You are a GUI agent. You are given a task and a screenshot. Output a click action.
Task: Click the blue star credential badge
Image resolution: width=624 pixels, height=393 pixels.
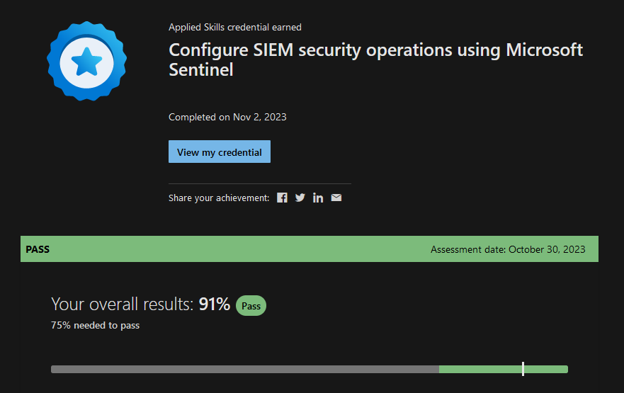(x=86, y=62)
